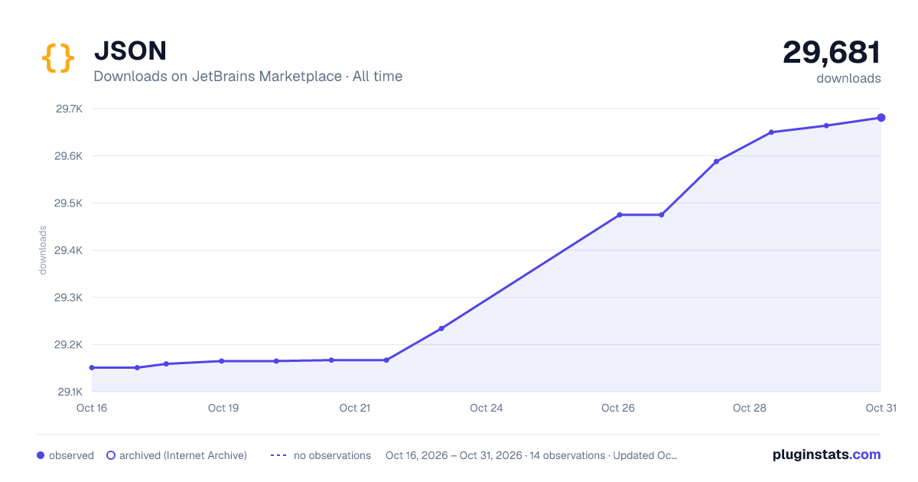The image size is (918, 482).
Task: Click the Oct 26 x-axis label
Action: tap(618, 408)
